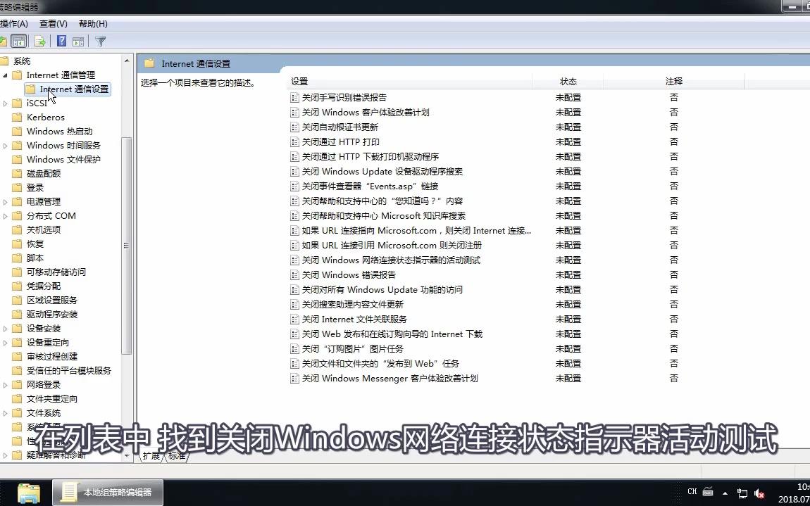Switch to the 标准 tab at the bottom
Viewport: 810px width, 506px height.
click(175, 456)
